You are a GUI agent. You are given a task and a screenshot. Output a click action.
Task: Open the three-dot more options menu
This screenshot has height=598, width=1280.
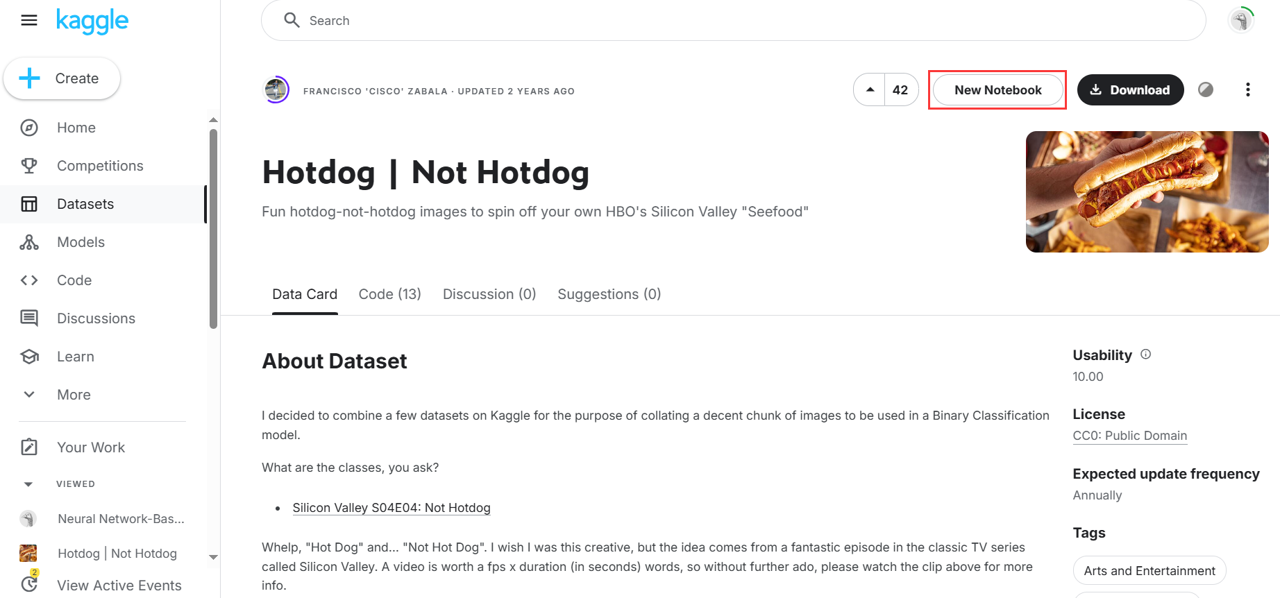click(1247, 90)
